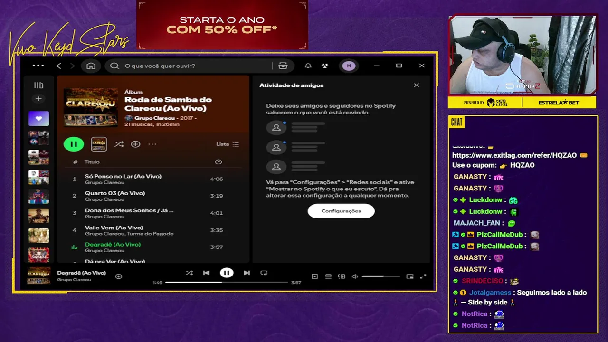Click the duration clock column icon
The height and width of the screenshot is (342, 608).
[x=218, y=162]
